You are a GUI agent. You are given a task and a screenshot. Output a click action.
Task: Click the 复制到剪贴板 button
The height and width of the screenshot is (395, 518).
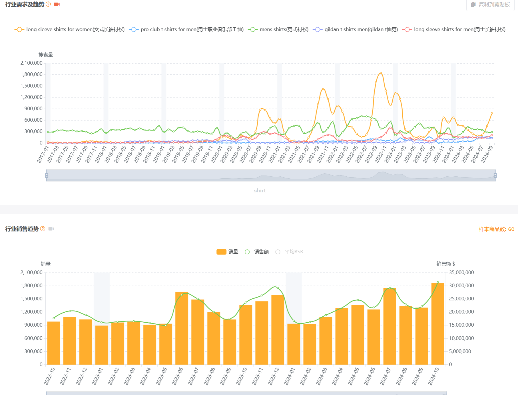491,5
